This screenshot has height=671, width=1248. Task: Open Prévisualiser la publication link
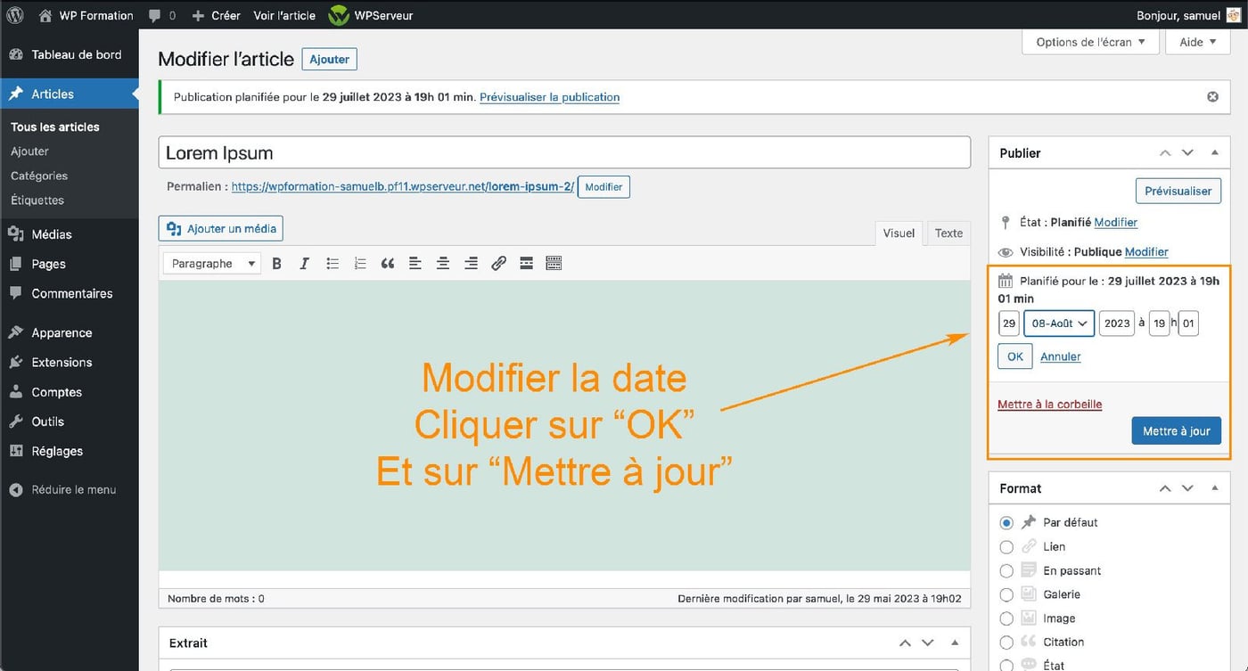pos(549,96)
